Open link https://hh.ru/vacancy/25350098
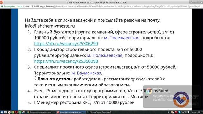The image size is (203, 114). [x=66, y=61]
